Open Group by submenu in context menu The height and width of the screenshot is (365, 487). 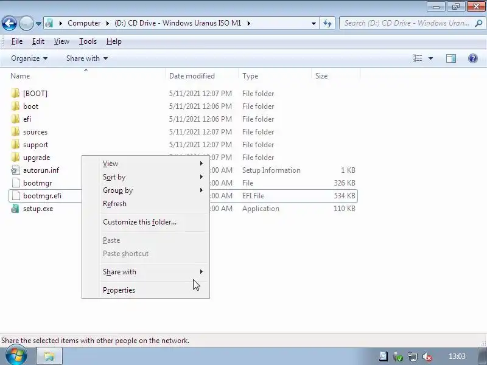(153, 190)
